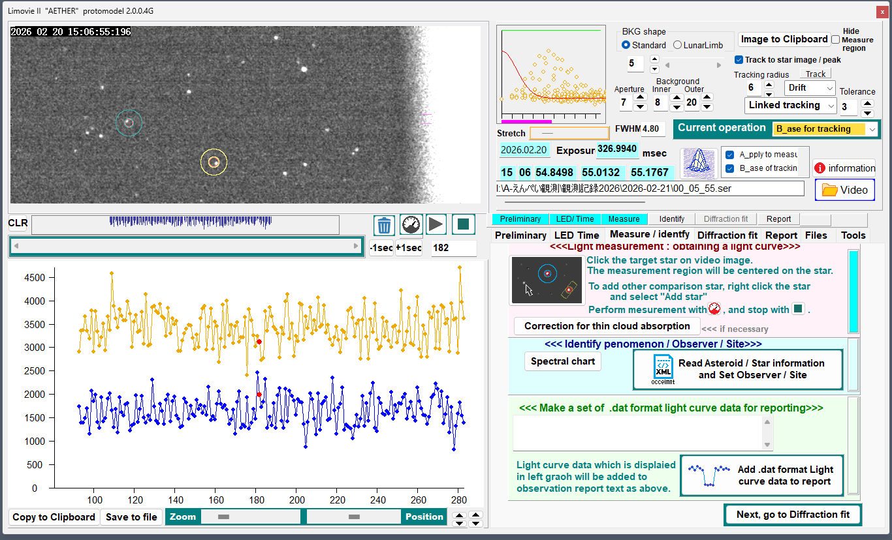Click the Image to Clipboard button
The image size is (892, 540).
click(x=784, y=39)
